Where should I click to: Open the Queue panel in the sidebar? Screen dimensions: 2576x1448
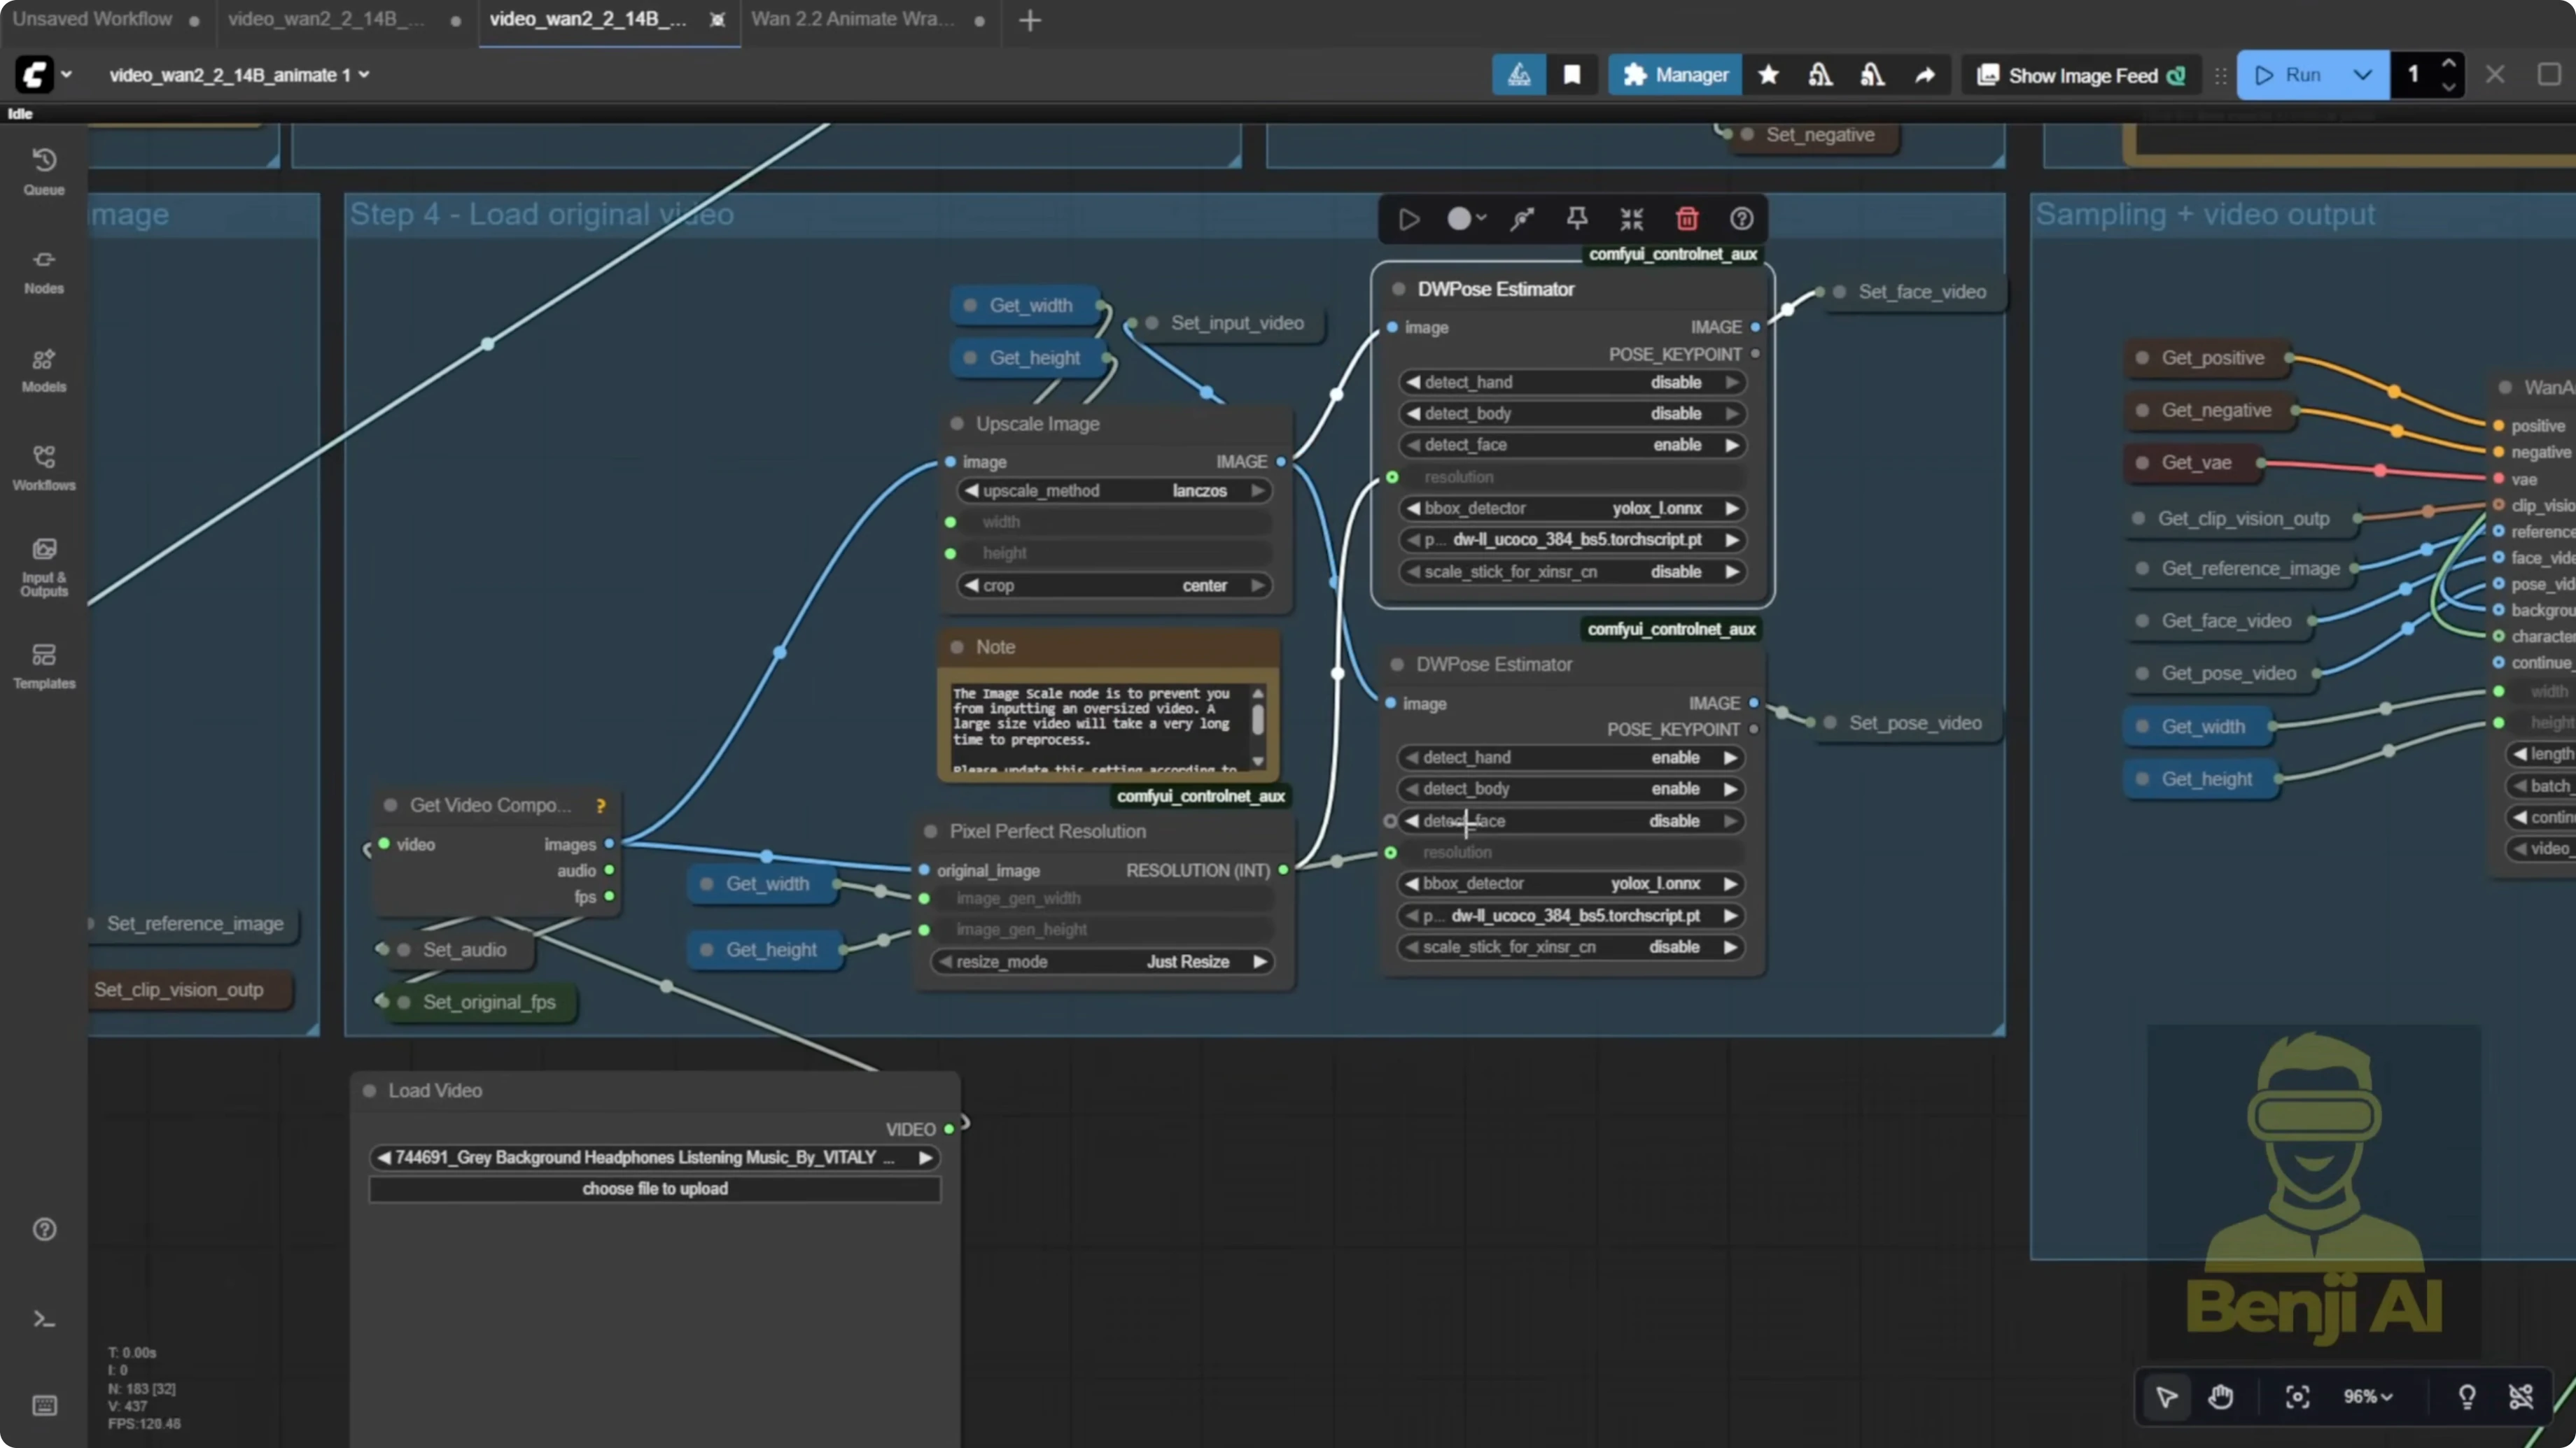click(44, 170)
